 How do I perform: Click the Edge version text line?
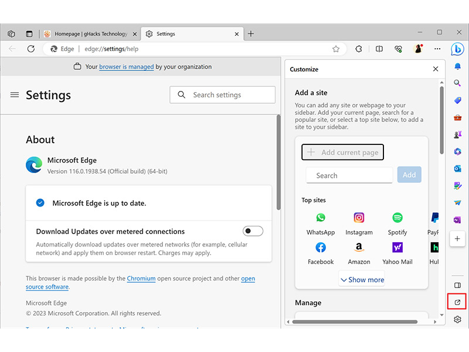pyautogui.click(x=107, y=171)
